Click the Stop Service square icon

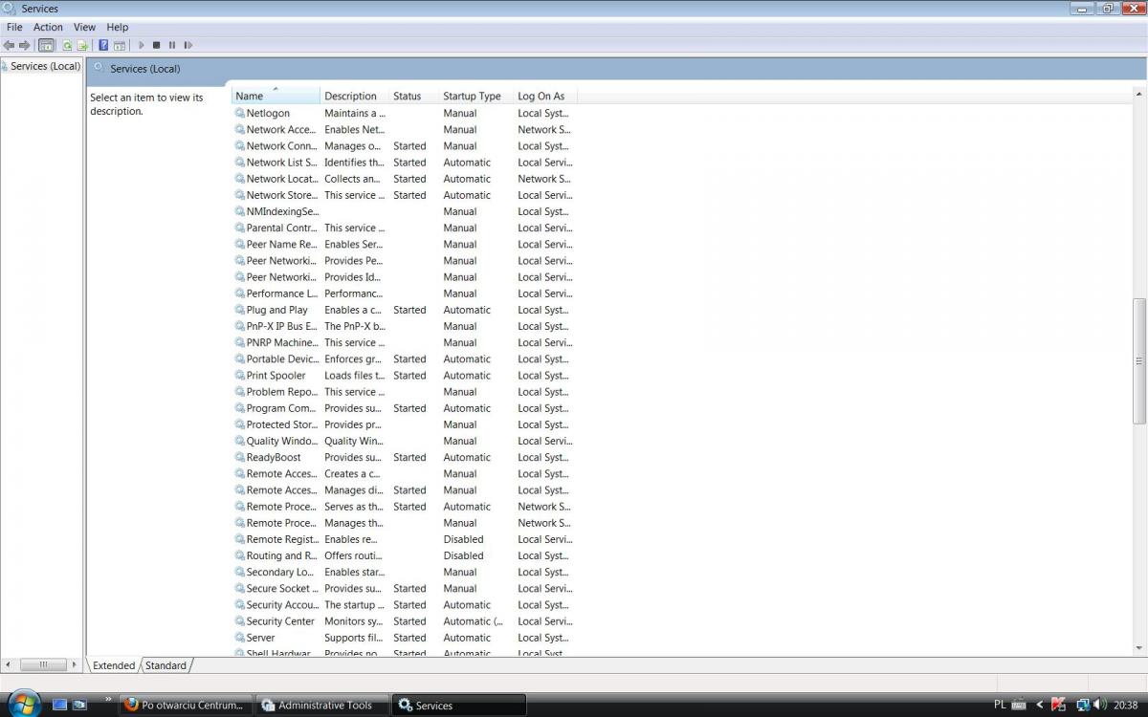pos(157,45)
